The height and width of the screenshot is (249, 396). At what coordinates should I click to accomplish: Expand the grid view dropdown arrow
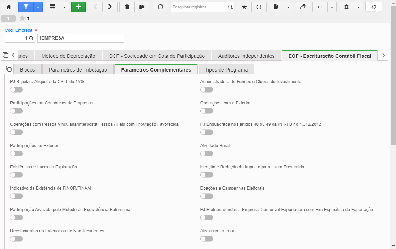64,7
